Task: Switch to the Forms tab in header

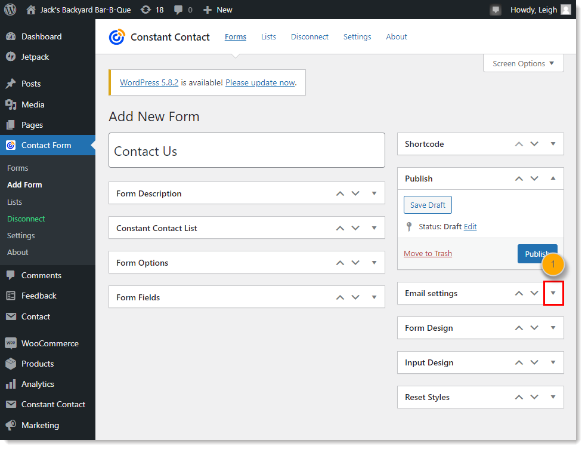Action: [x=236, y=36]
